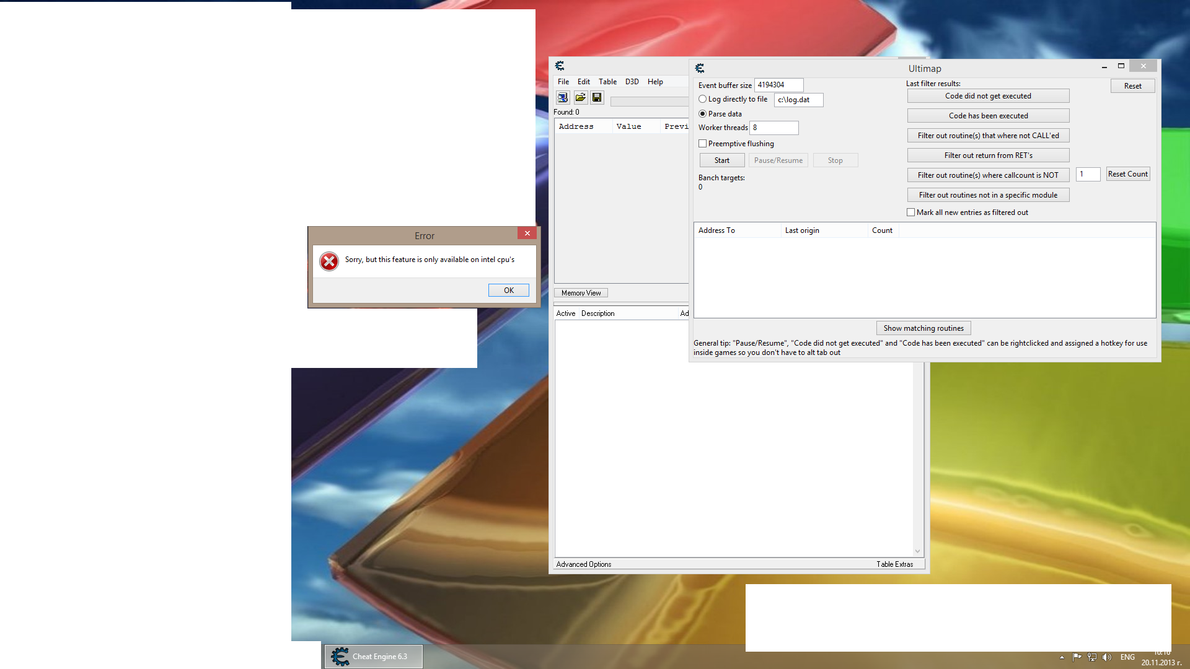
Task: Enable the Preemptive flushing checkbox
Action: coord(703,144)
